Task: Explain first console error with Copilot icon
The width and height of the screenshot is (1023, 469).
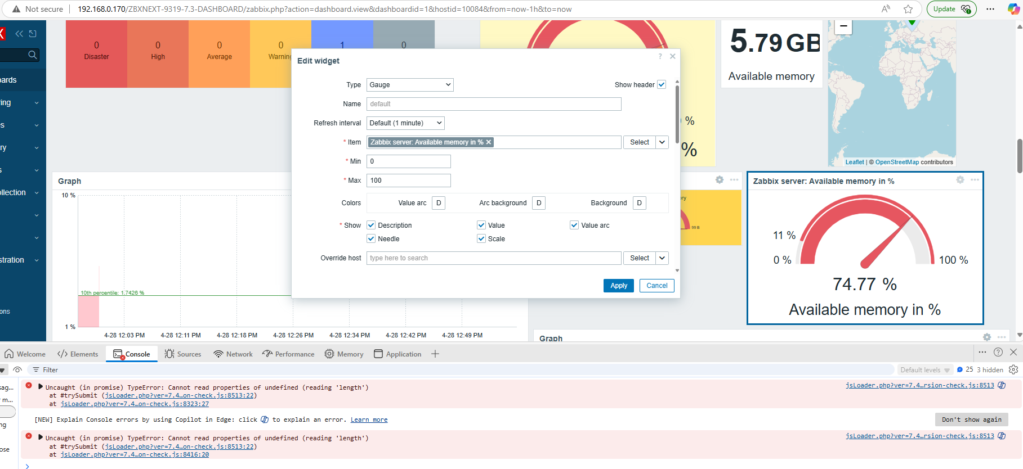Action: [x=1002, y=385]
